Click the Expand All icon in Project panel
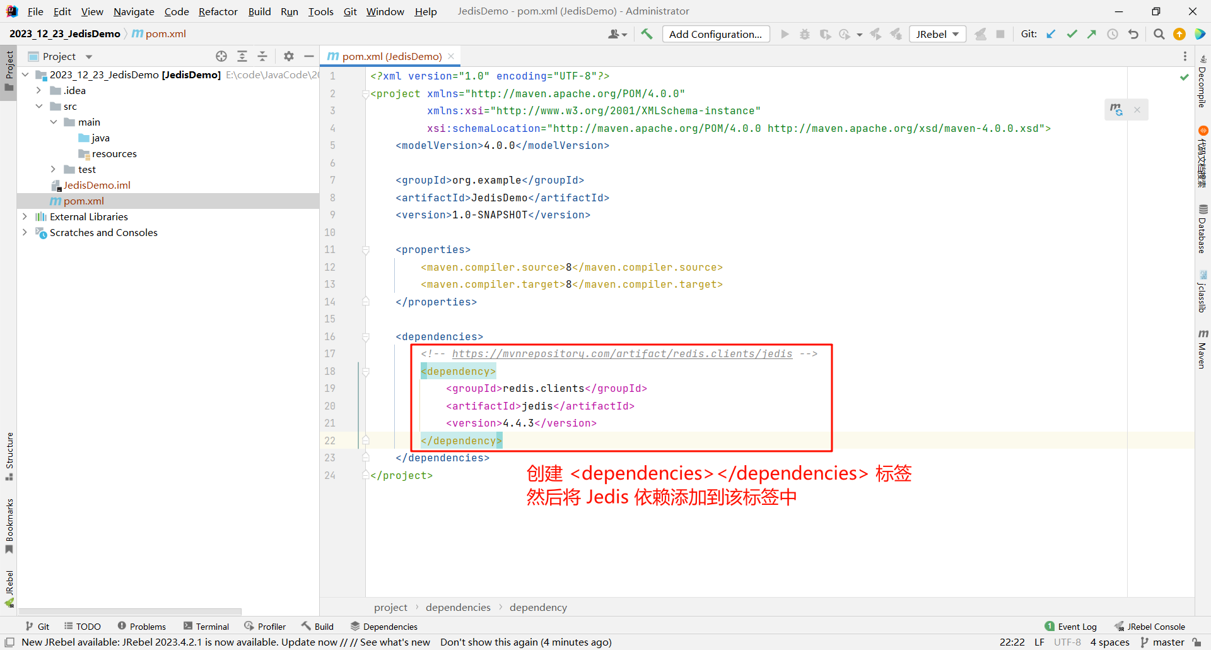 [242, 56]
